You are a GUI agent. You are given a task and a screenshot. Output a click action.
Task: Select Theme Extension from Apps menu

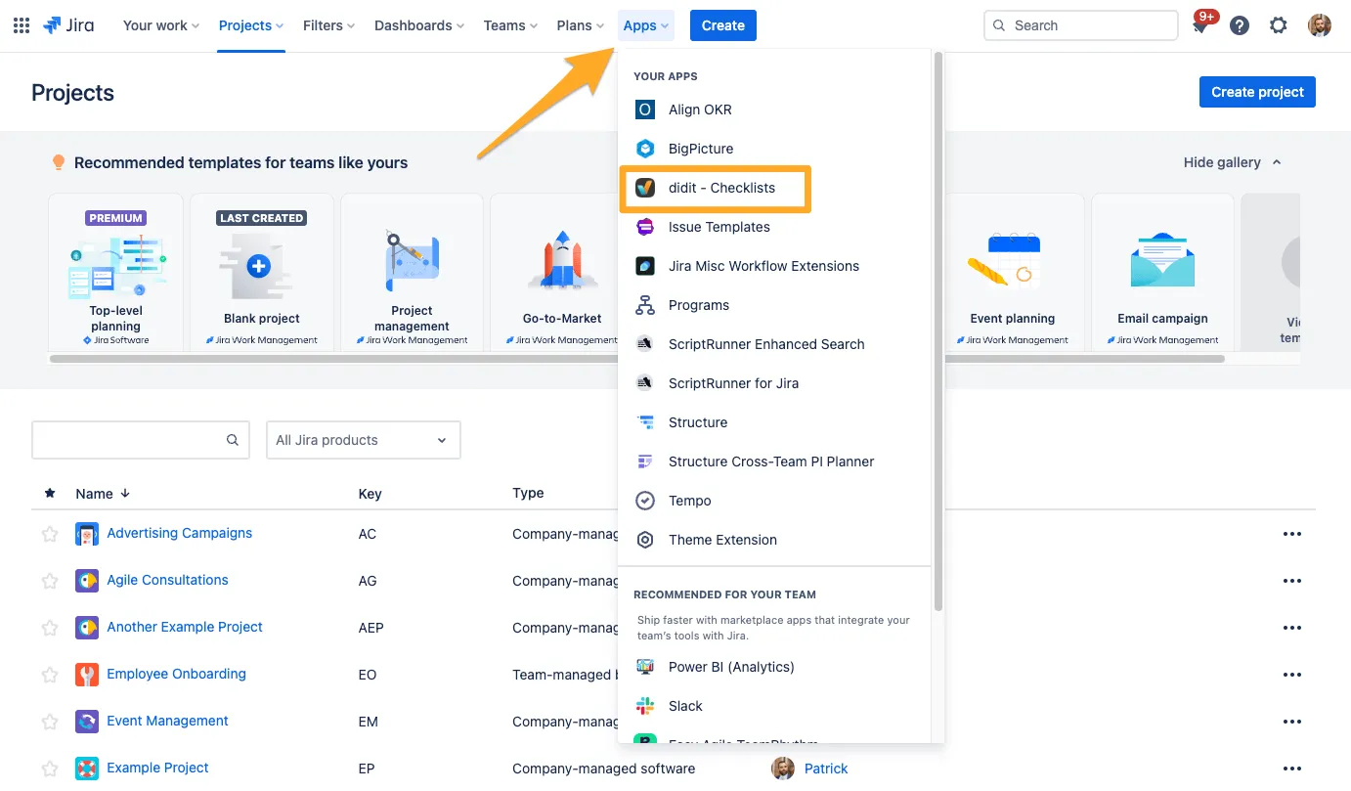pos(774,540)
